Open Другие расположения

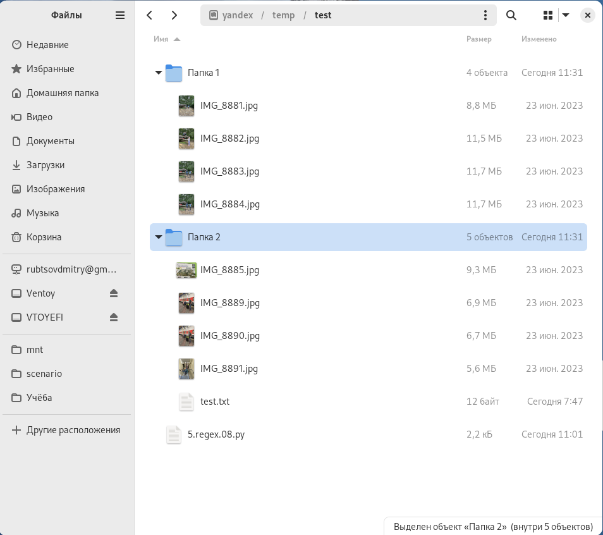[x=73, y=430]
